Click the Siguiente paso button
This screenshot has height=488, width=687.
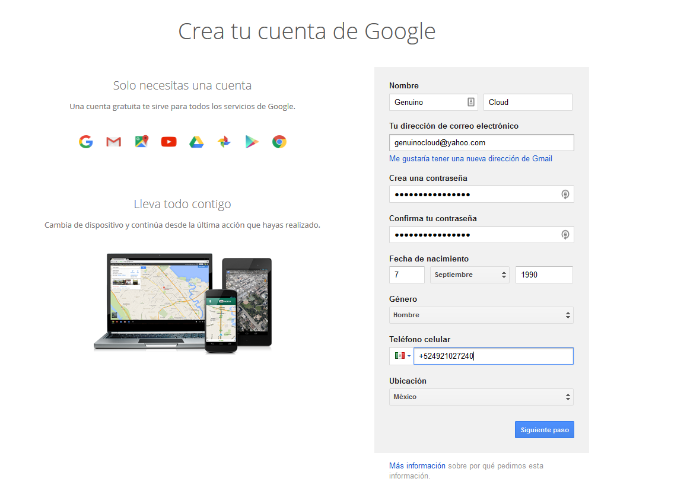pyautogui.click(x=545, y=430)
